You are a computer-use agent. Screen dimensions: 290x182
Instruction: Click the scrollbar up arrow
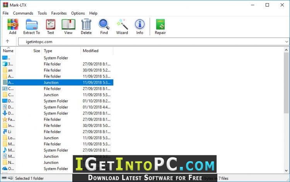pyautogui.click(x=286, y=50)
